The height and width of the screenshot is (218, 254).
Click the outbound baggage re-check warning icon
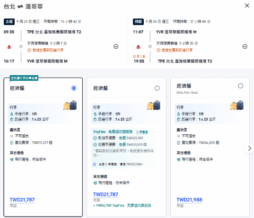click(29, 51)
